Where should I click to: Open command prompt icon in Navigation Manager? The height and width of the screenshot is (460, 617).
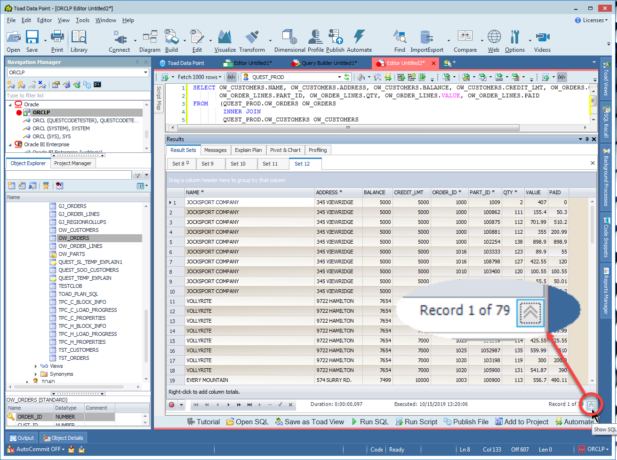tap(97, 85)
